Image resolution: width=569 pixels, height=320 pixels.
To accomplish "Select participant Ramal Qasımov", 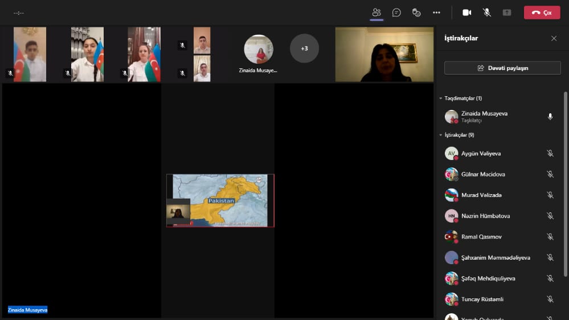I will 501,237.
